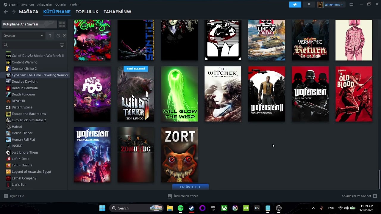Open the Arkadaşlar menu

[45, 4]
